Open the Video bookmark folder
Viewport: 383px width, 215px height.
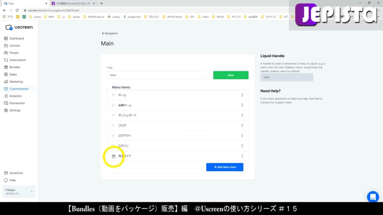pyautogui.click(x=203, y=17)
